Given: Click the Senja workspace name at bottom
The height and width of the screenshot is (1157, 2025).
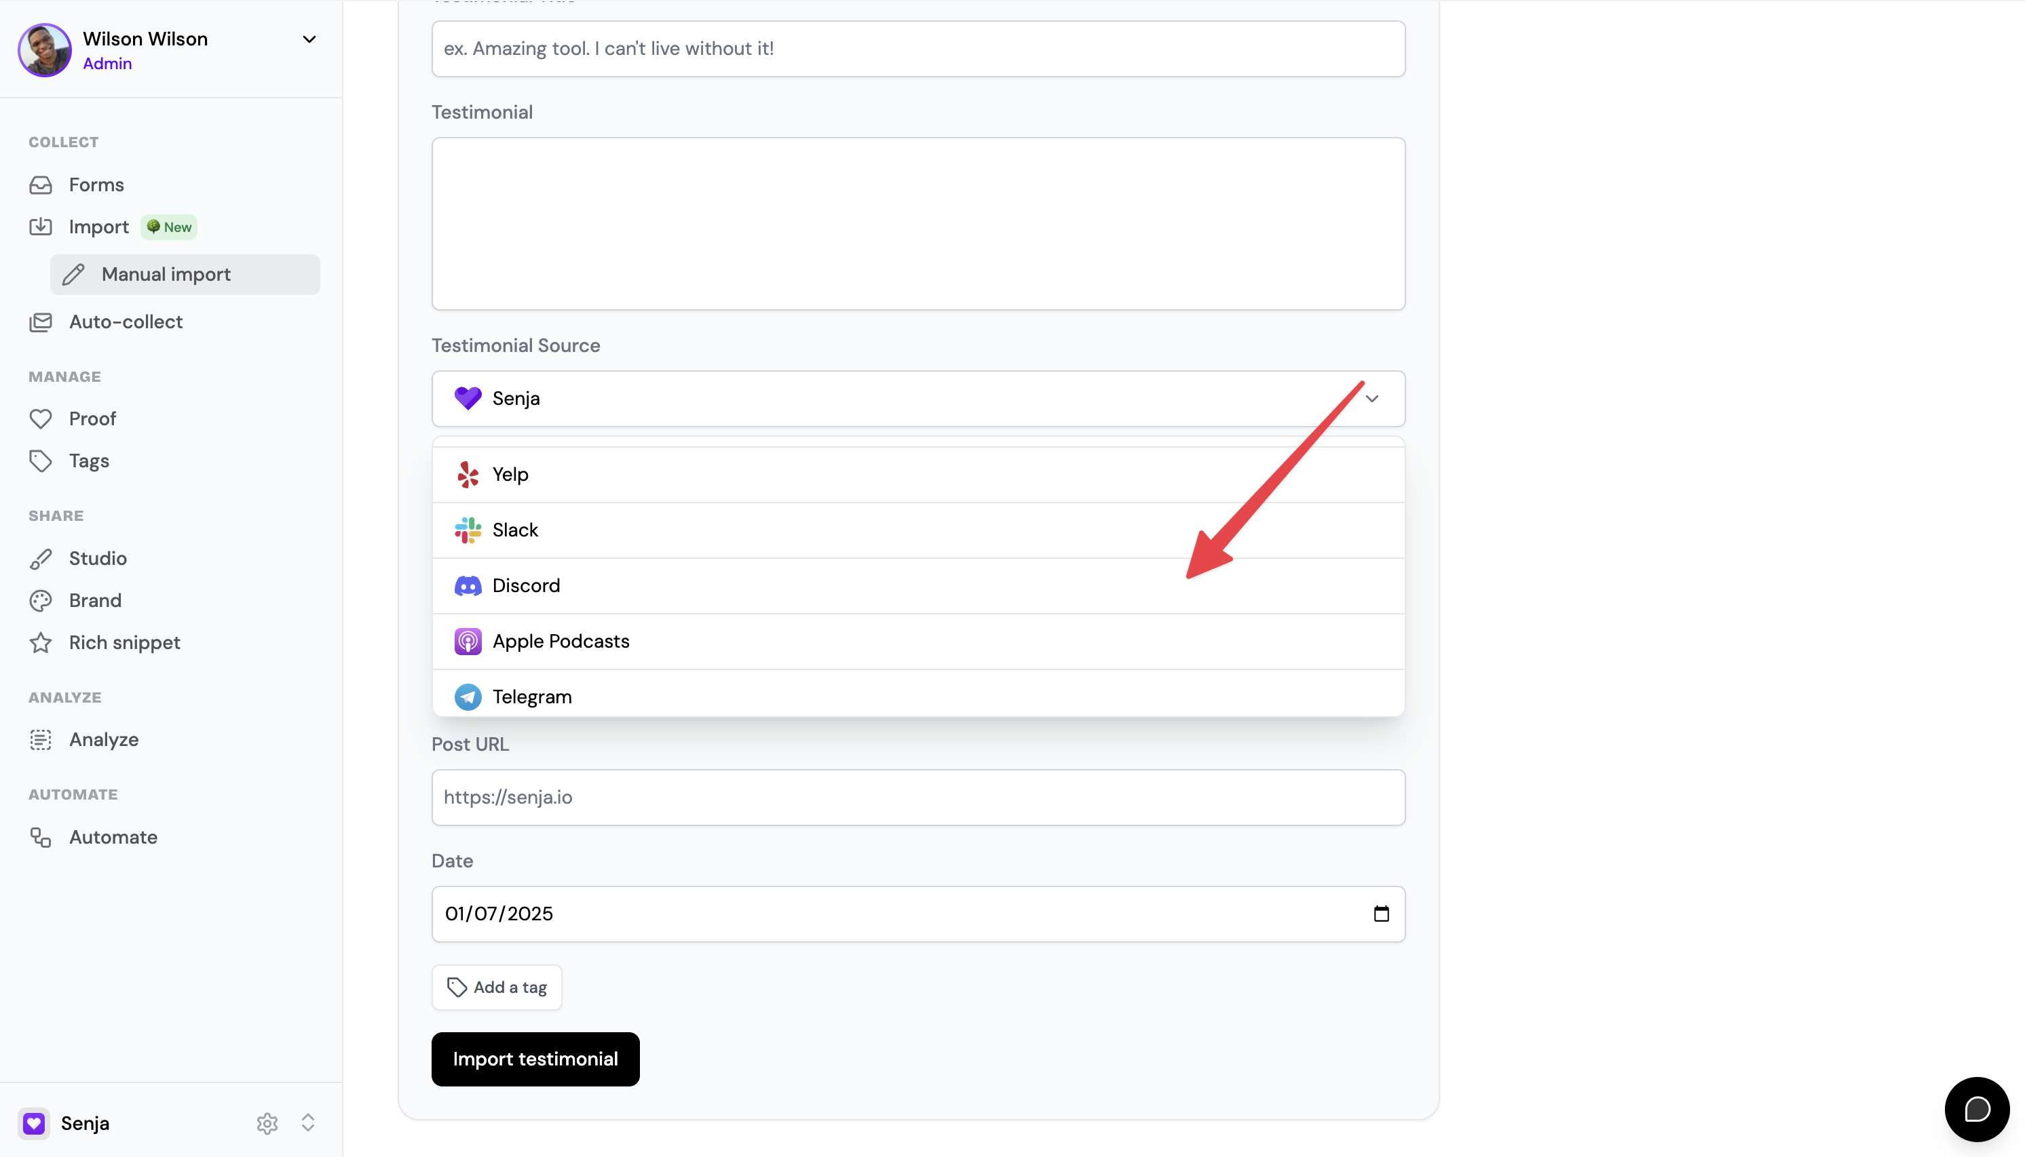Looking at the screenshot, I should click(85, 1124).
